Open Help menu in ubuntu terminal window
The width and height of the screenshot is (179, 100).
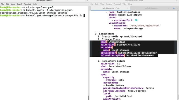(130, 4)
